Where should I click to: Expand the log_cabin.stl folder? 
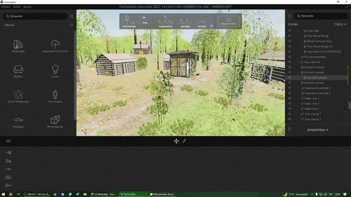coord(298,62)
